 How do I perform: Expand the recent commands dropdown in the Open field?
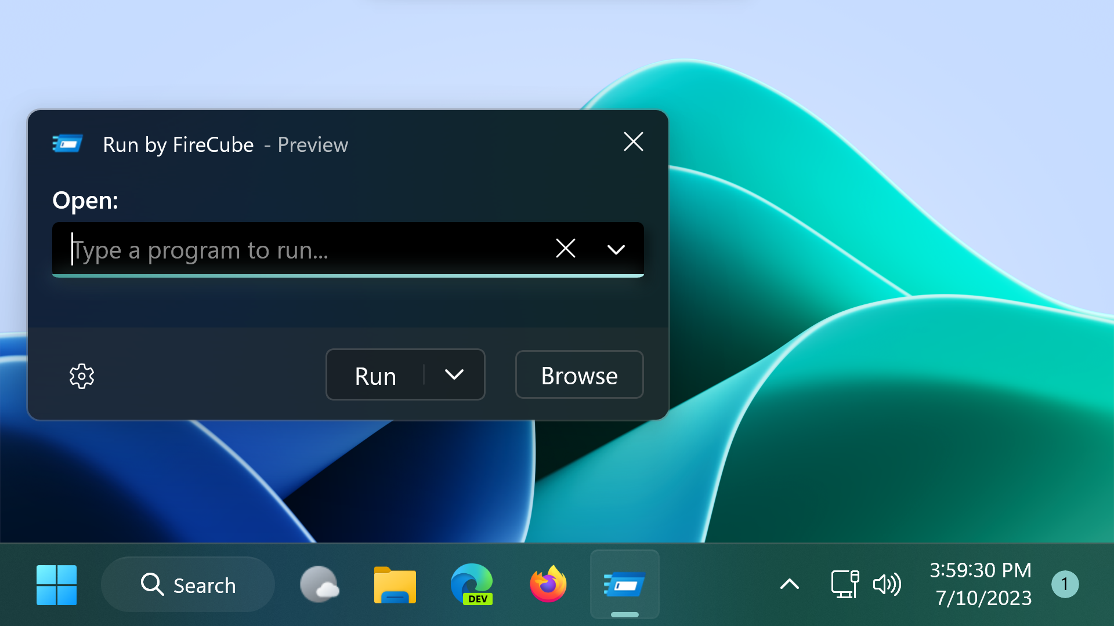616,249
